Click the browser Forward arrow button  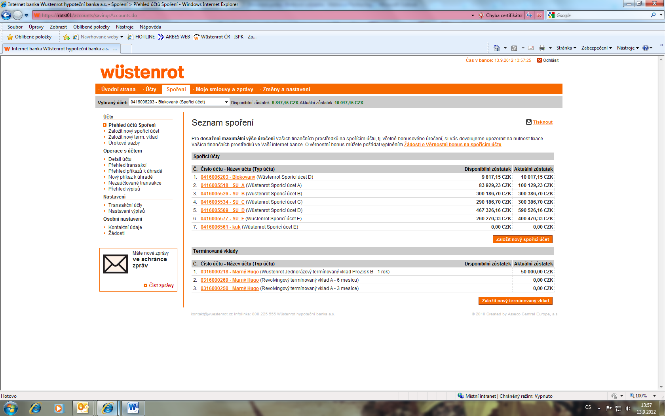pos(17,15)
